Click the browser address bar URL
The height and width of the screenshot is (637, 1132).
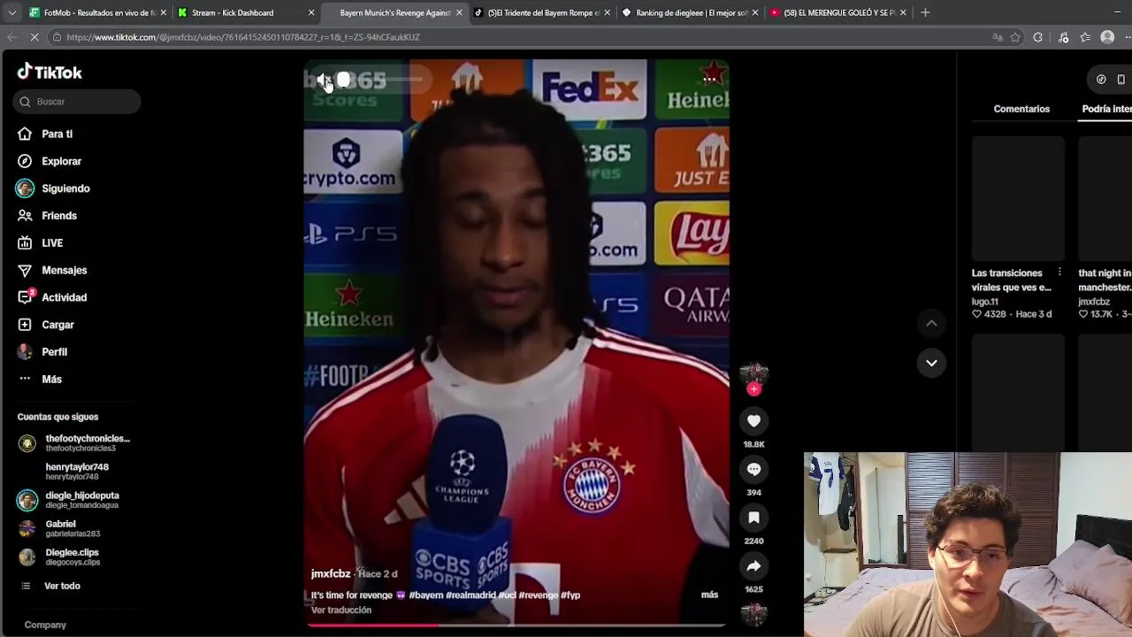click(242, 37)
